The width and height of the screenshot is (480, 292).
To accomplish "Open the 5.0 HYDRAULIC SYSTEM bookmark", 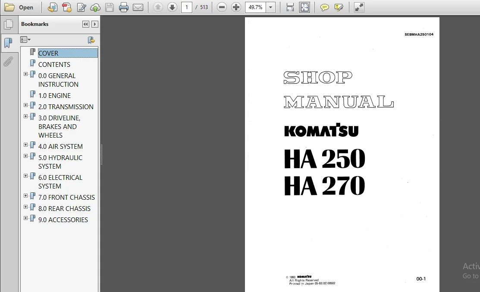I will click(60, 162).
